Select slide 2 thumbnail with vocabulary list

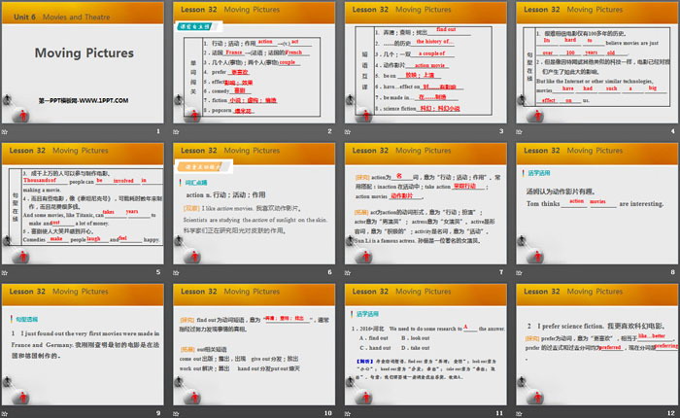coord(254,62)
